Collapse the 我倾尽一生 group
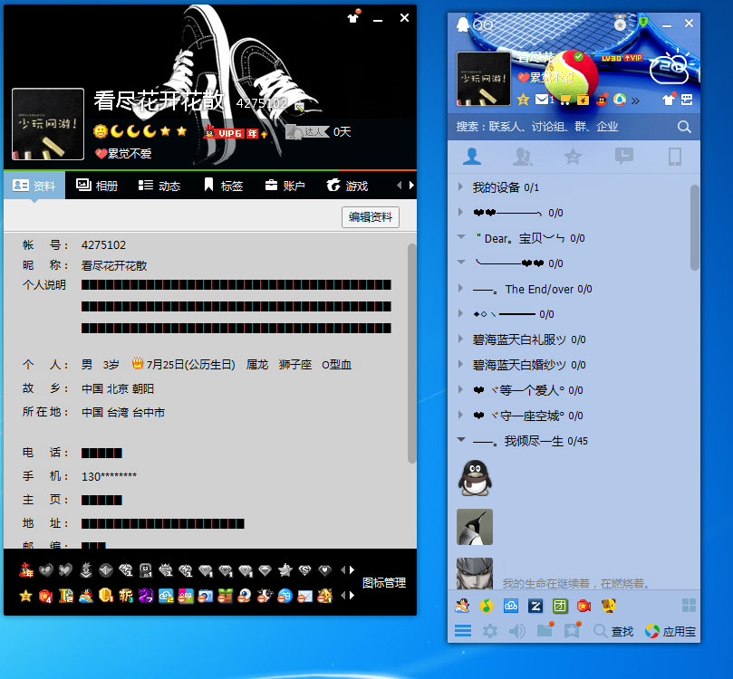The image size is (733, 679). (461, 440)
